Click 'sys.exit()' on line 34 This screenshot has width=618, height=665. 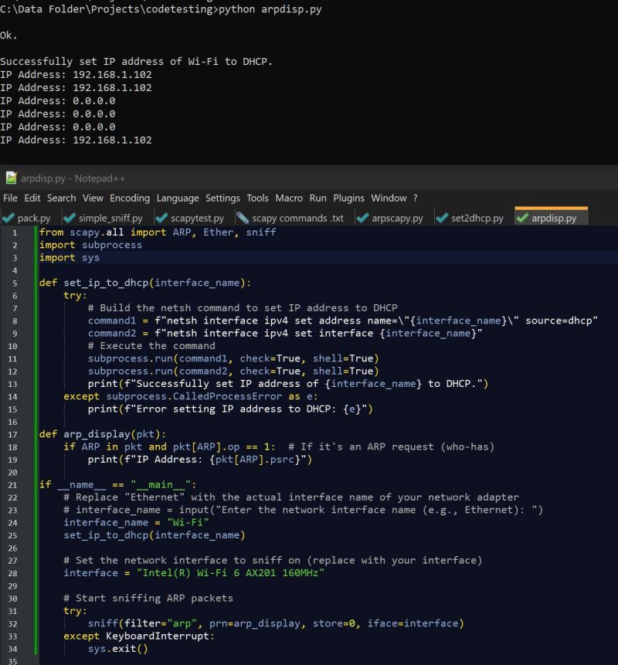pos(118,649)
